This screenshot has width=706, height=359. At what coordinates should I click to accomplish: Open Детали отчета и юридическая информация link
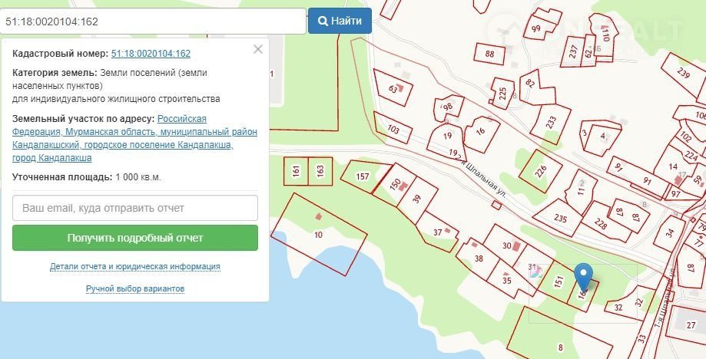tap(135, 266)
